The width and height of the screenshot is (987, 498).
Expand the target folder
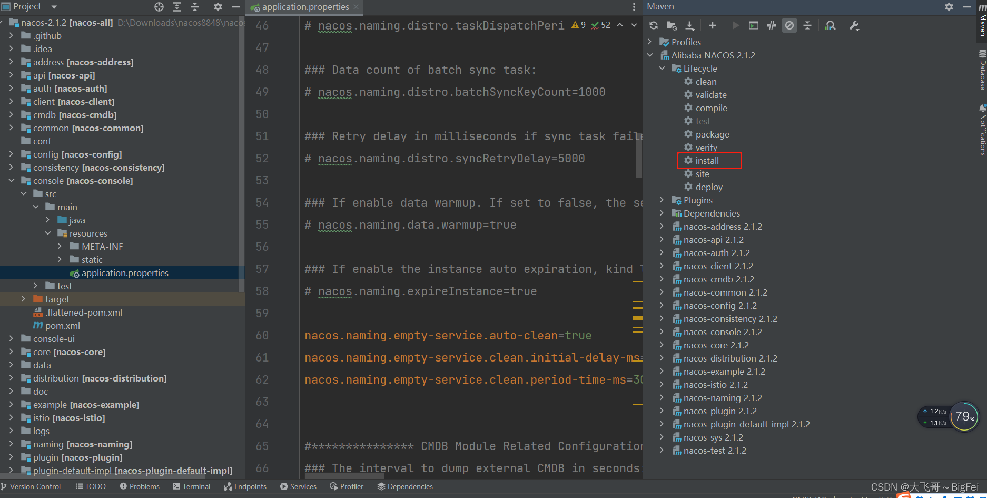click(x=23, y=299)
